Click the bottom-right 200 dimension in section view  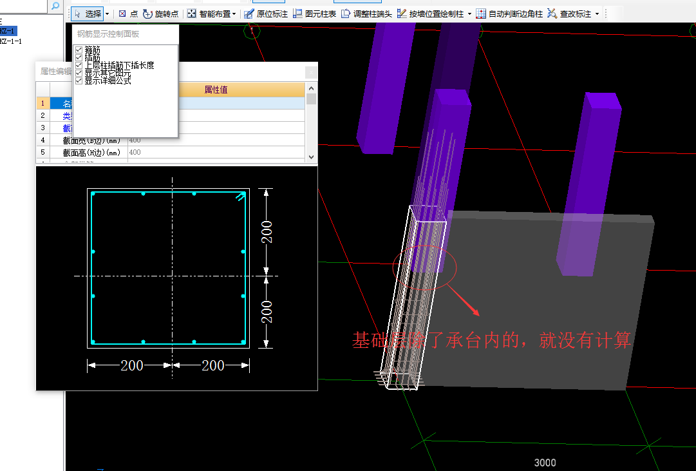[x=213, y=365]
